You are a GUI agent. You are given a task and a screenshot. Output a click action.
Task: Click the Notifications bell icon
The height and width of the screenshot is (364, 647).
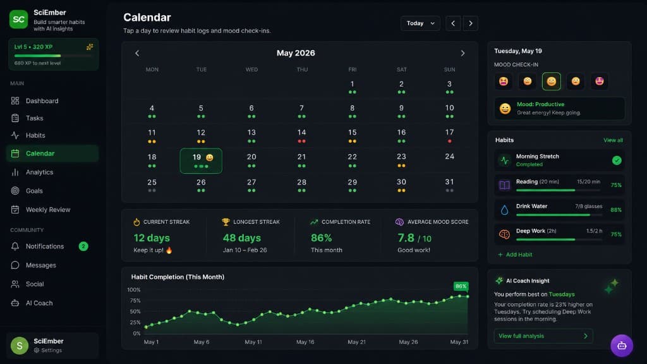(15, 246)
